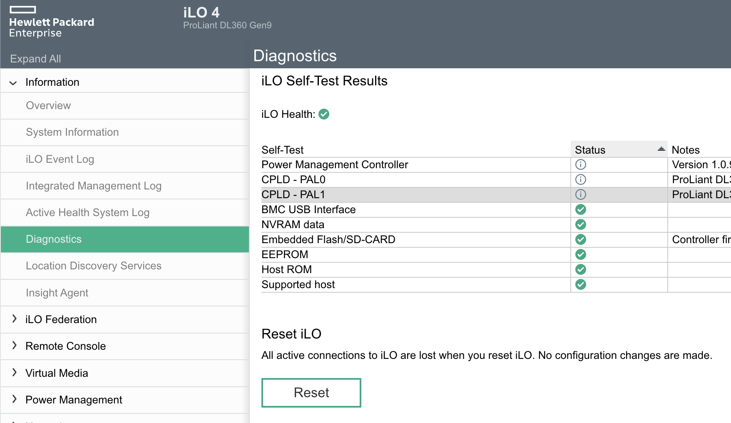Click the CPLD - PAL1 info status icon
The height and width of the screenshot is (423, 731).
pyautogui.click(x=581, y=194)
